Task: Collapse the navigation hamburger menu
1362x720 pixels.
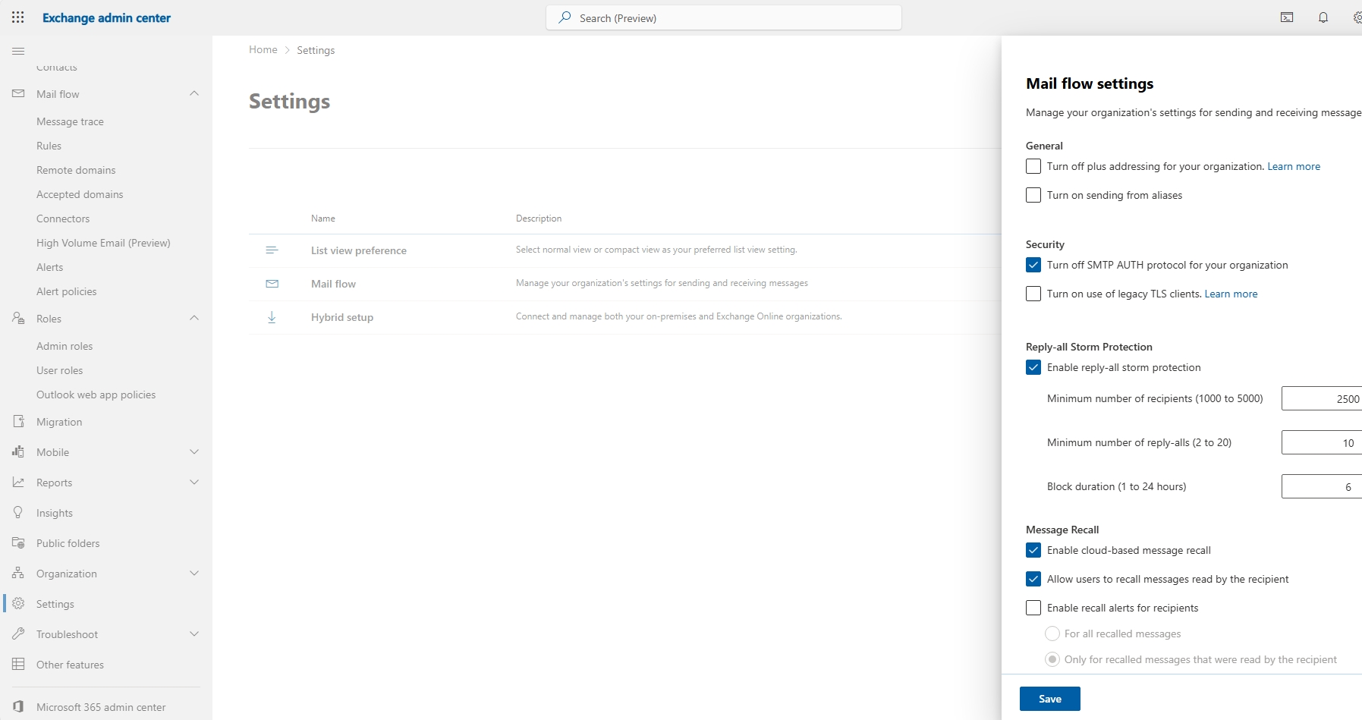Action: point(18,51)
